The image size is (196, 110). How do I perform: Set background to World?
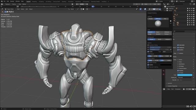tap(160, 39)
